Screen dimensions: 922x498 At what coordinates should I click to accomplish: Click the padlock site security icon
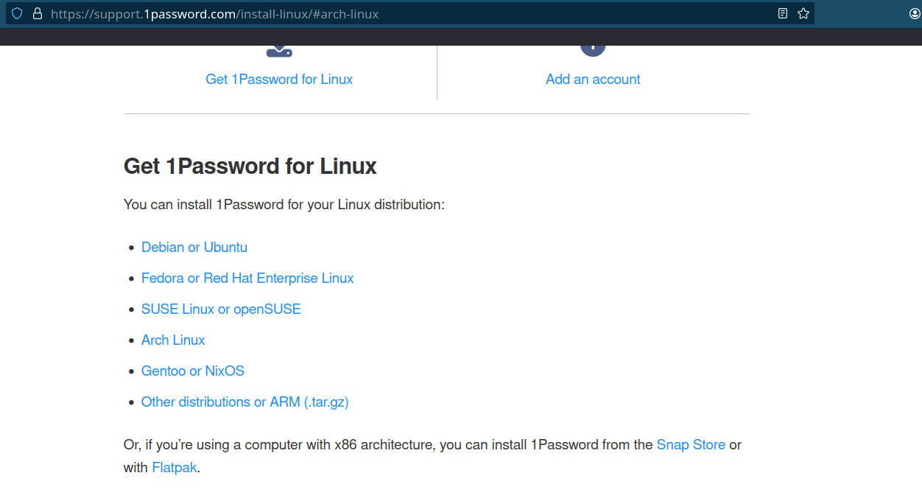pyautogui.click(x=37, y=13)
